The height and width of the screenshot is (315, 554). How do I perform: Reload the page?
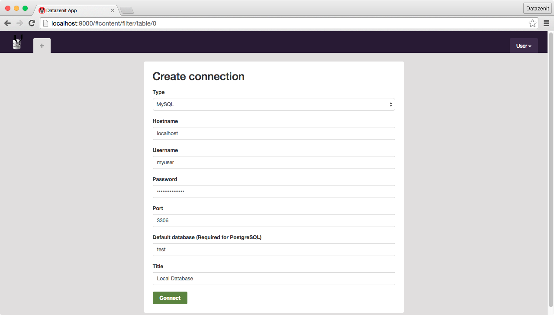tap(32, 23)
